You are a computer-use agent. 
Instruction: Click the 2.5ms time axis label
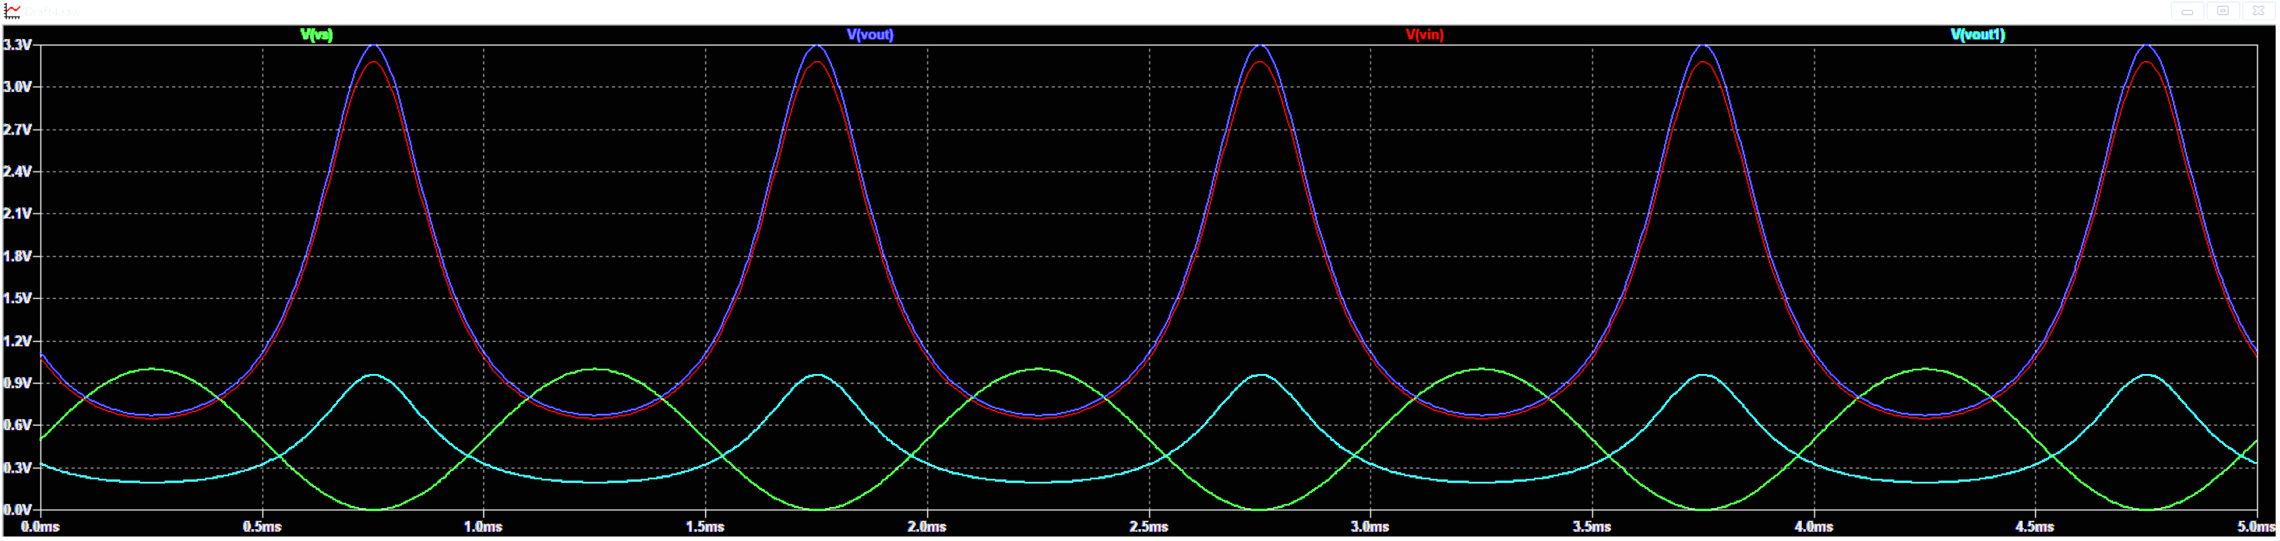[x=1148, y=527]
